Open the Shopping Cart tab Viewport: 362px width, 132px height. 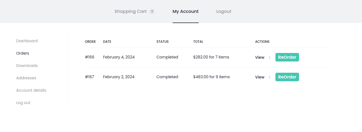click(x=131, y=12)
